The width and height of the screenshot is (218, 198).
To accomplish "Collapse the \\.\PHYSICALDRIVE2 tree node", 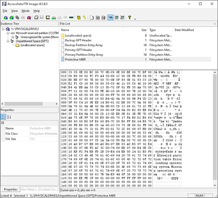I will click(x=3, y=29).
